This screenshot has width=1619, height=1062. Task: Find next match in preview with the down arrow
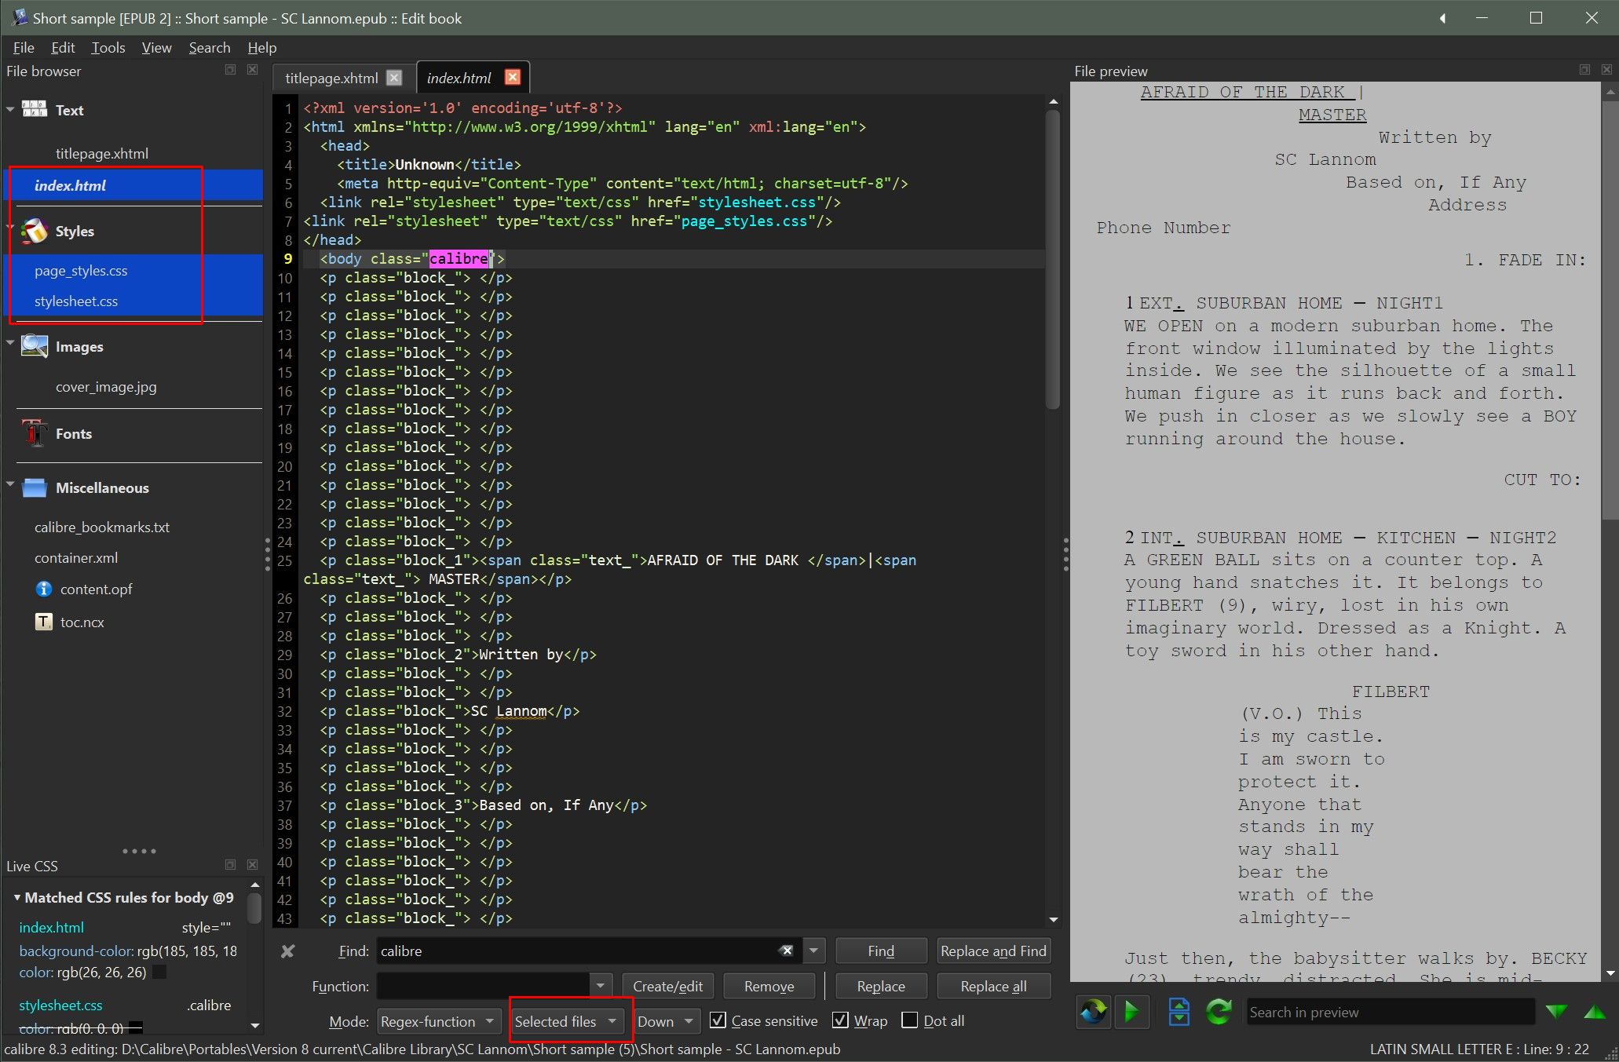tap(1556, 1013)
